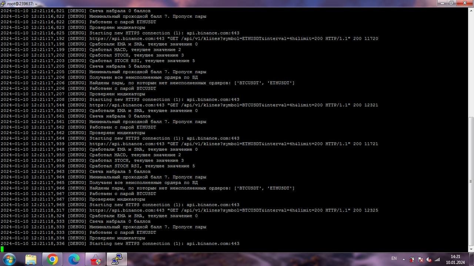Click the 'Проверяем индикаторы' line at 12:21:16,823
Image resolution: width=474 pixels, height=266 pixels.
[x=73, y=27]
